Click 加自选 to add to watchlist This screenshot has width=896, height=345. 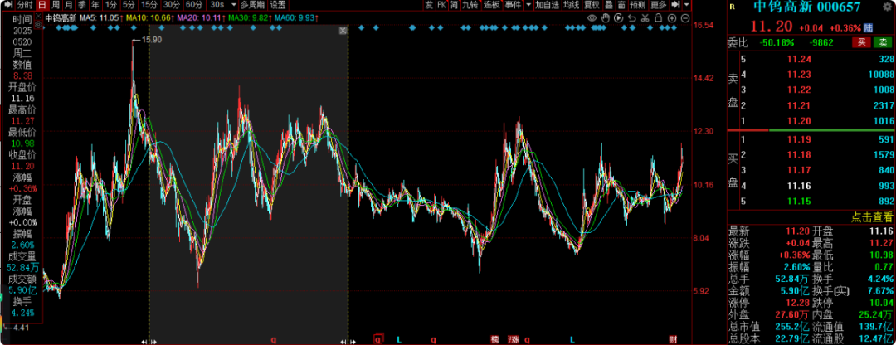click(x=548, y=5)
